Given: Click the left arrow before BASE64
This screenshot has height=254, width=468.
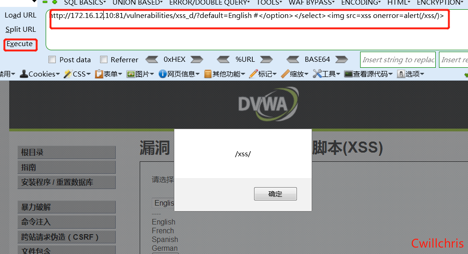Looking at the screenshot, I should (x=292, y=59).
